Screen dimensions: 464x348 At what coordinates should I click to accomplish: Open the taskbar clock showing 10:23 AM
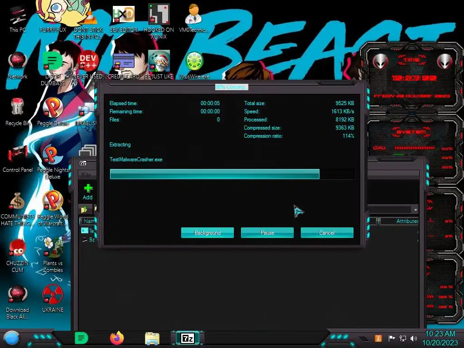tap(440, 338)
